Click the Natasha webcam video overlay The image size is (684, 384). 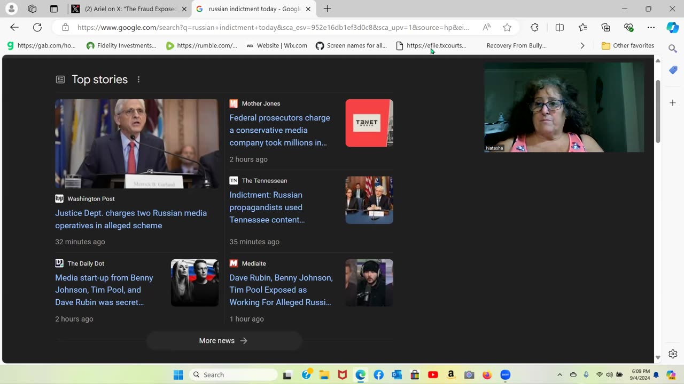tap(564, 107)
